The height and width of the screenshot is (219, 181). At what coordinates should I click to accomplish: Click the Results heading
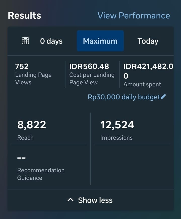click(x=24, y=16)
